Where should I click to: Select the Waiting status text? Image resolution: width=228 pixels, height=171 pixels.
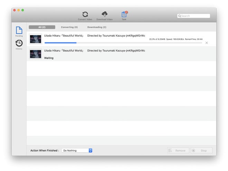coord(49,58)
